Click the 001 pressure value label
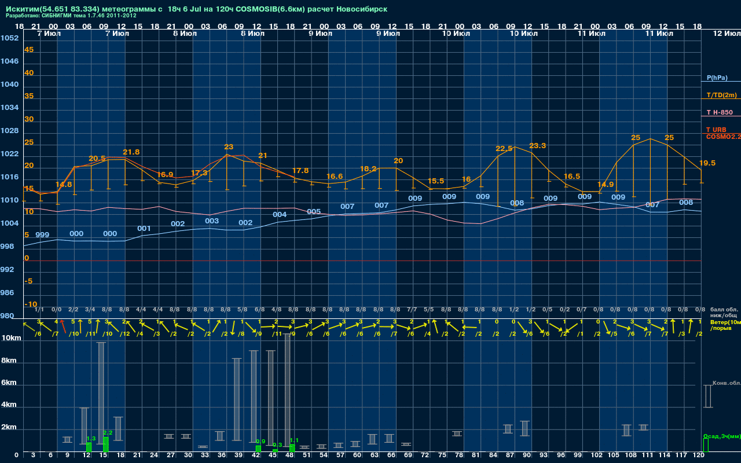Image resolution: width=741 pixels, height=463 pixels. 144,229
